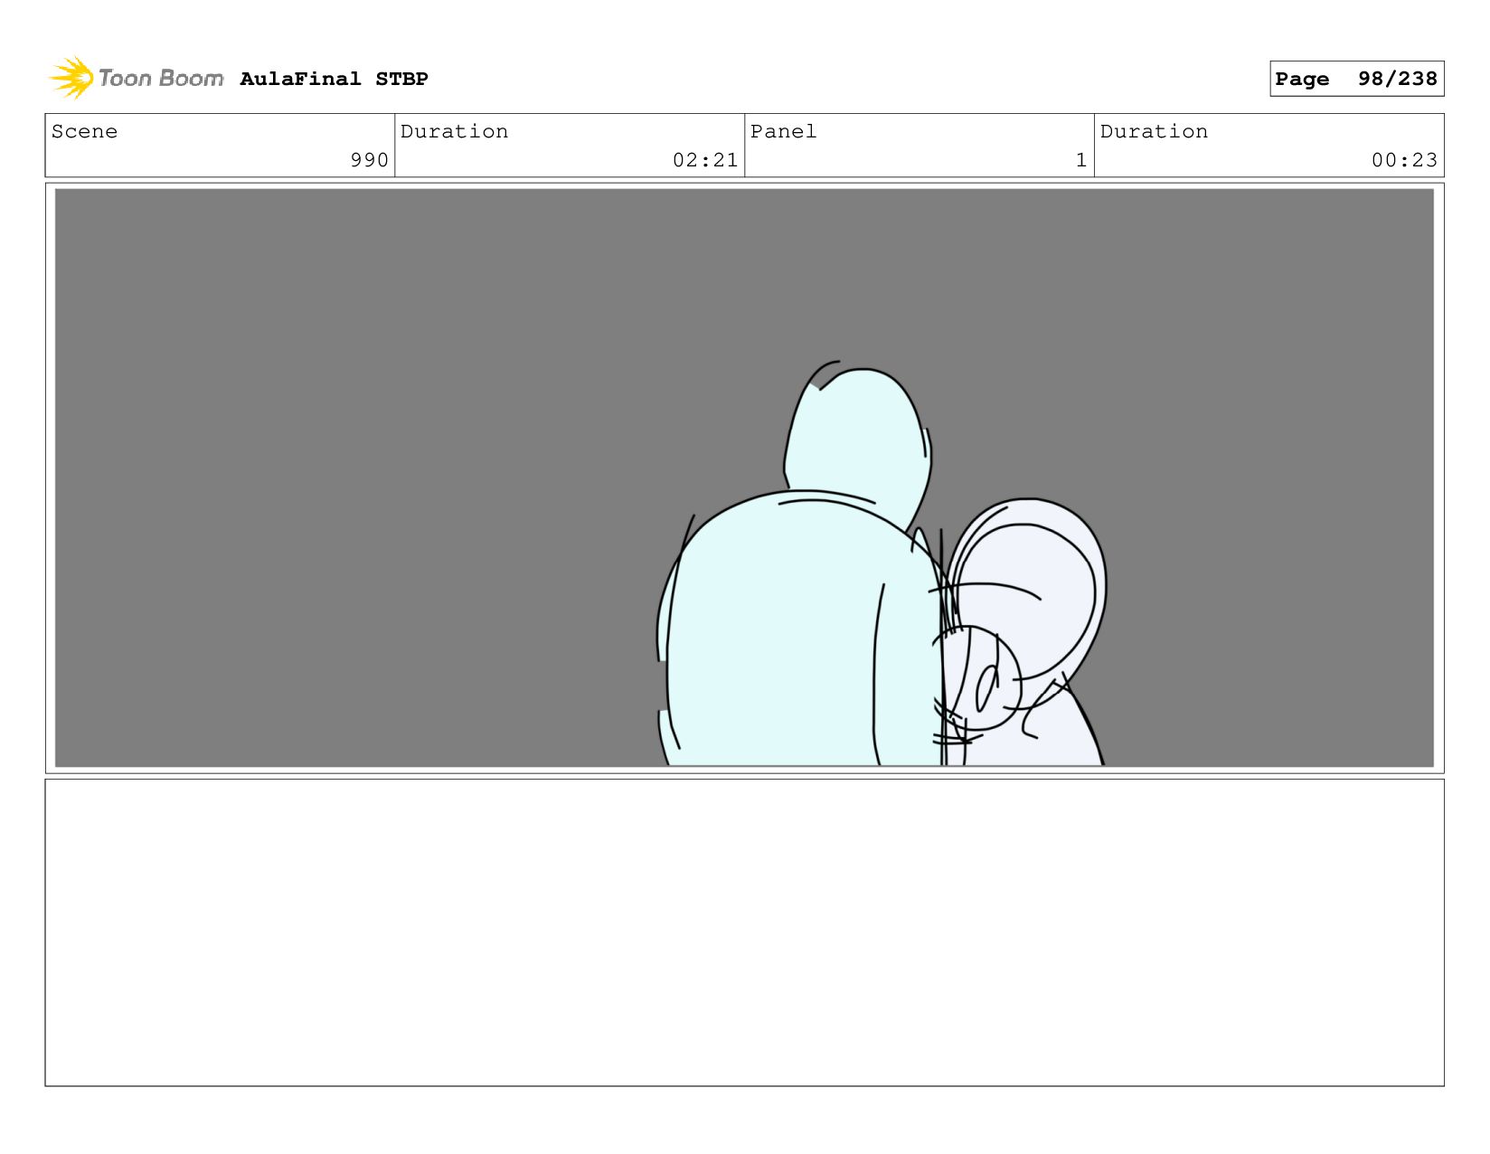Click the empty notes box below panel
The image size is (1490, 1154).
pyautogui.click(x=744, y=932)
